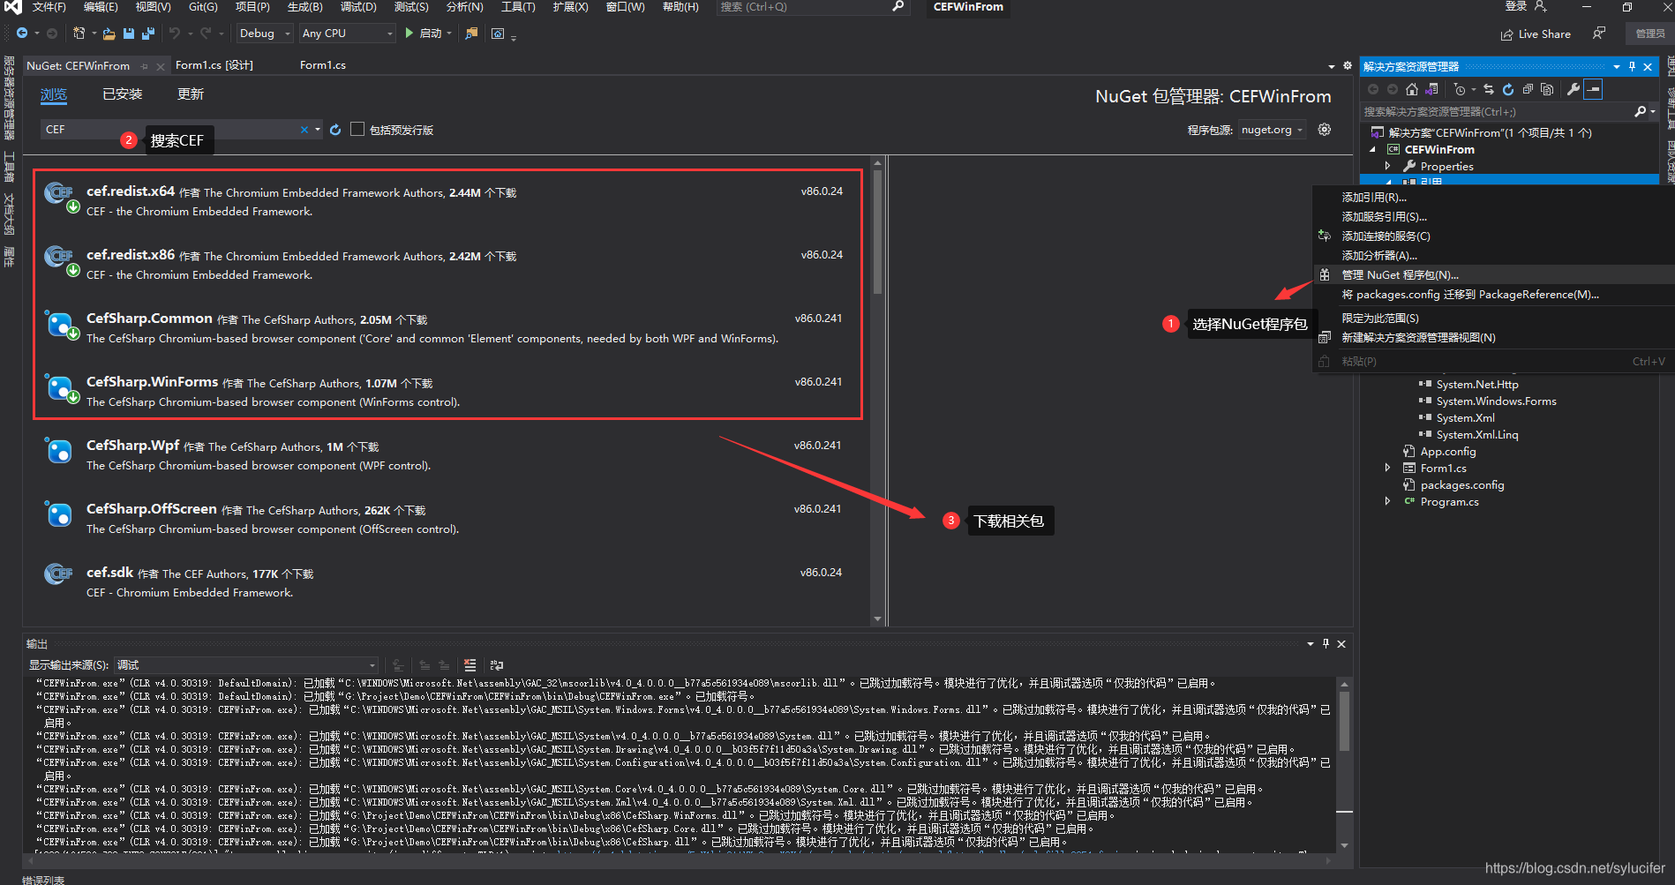The image size is (1675, 885).
Task: Select App.config in Solution Explorer
Action: click(1447, 452)
